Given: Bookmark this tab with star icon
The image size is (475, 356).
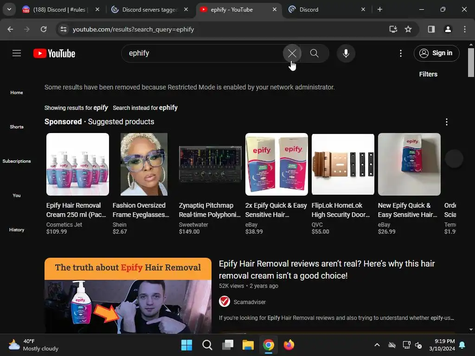Looking at the screenshot, I should (408, 29).
